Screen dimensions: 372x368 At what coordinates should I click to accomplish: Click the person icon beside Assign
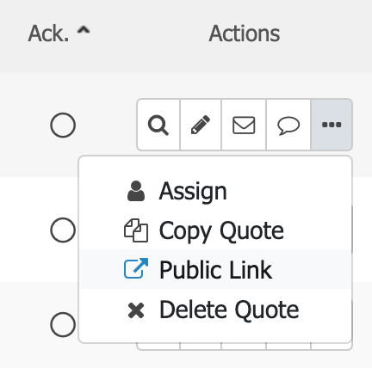136,191
